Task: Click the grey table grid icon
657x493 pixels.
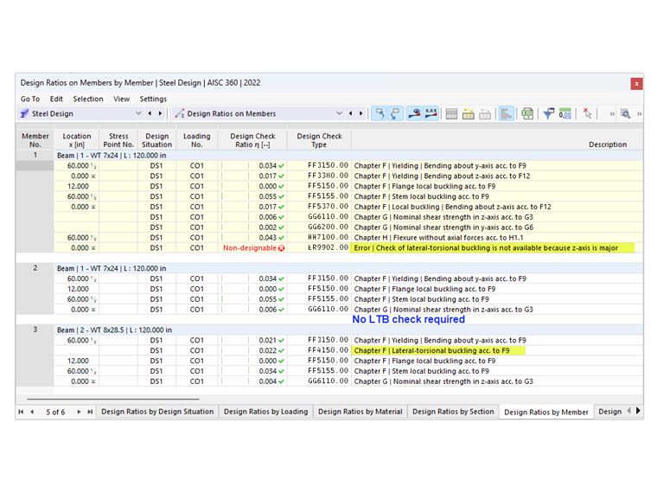Action: click(451, 113)
